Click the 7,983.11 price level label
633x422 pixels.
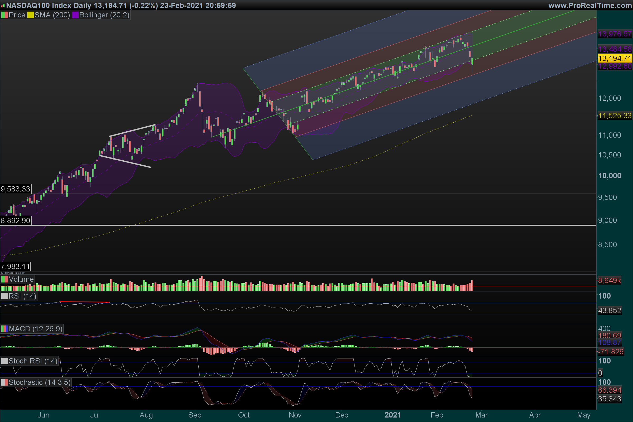pyautogui.click(x=15, y=266)
